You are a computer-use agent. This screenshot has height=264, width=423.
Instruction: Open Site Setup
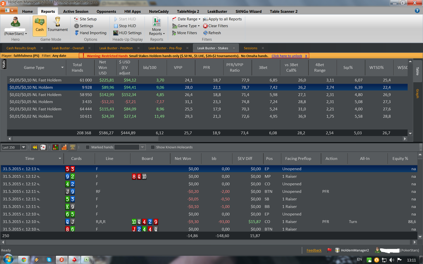pyautogui.click(x=85, y=19)
